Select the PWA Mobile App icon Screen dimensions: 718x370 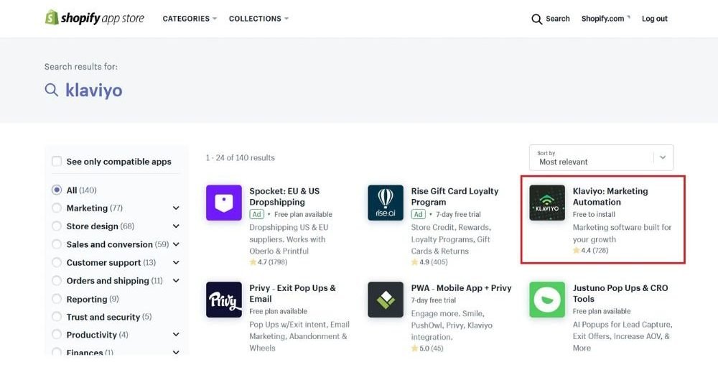(386, 300)
